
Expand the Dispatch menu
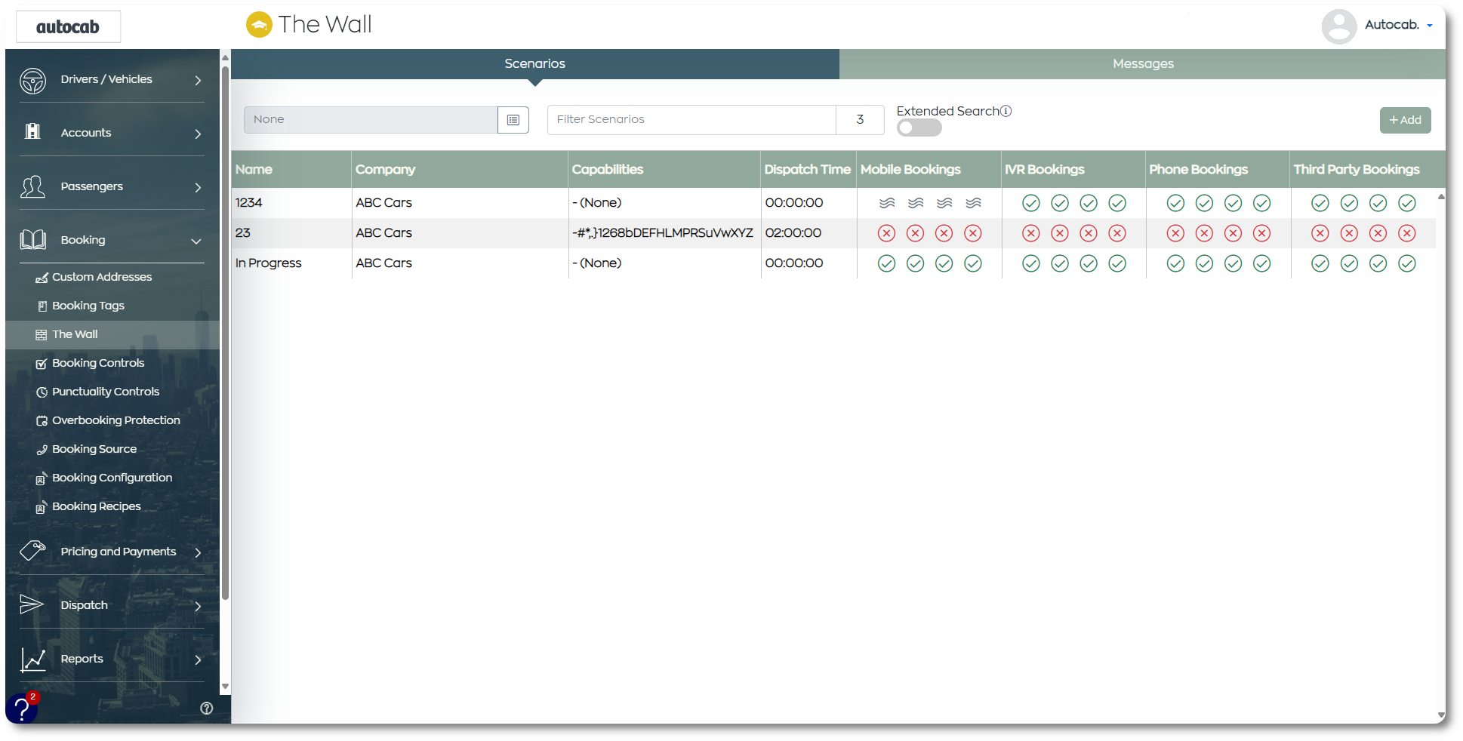pyautogui.click(x=198, y=606)
